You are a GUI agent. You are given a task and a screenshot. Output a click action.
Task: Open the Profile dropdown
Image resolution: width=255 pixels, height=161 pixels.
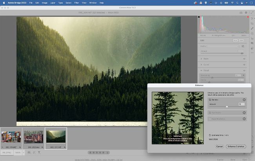223,46
